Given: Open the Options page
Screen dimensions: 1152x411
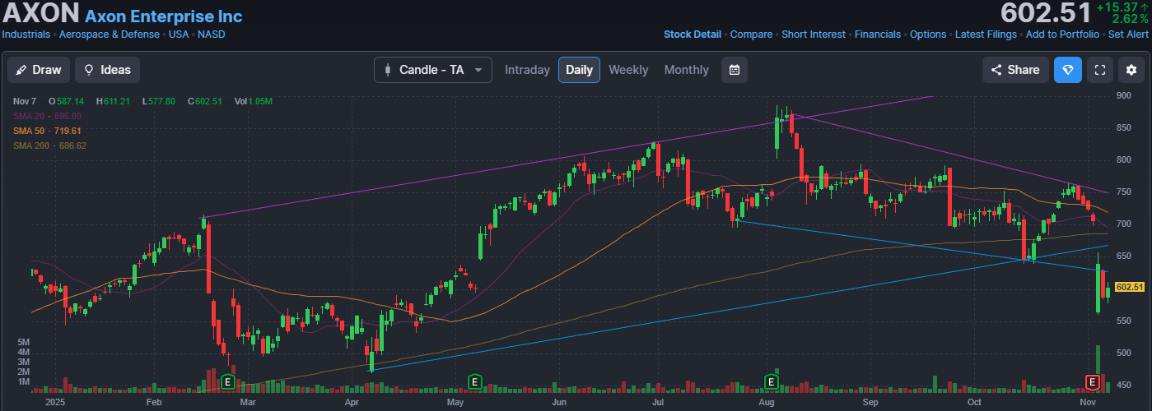Looking at the screenshot, I should coord(928,35).
